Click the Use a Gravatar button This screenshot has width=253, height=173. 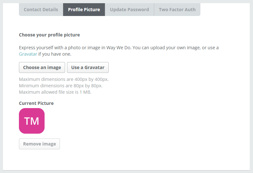[x=88, y=67]
